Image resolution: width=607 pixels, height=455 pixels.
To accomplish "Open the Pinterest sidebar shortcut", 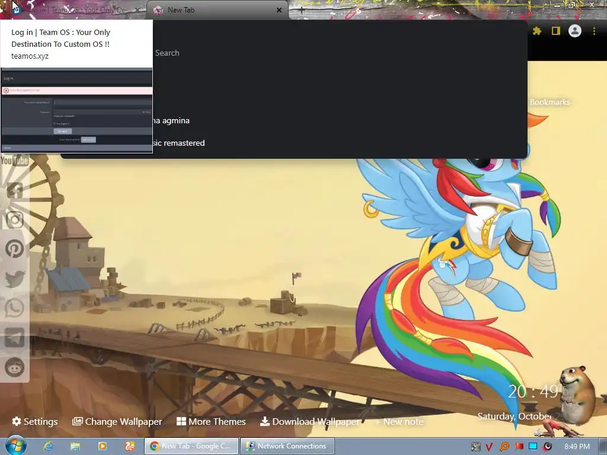I will 15,249.
